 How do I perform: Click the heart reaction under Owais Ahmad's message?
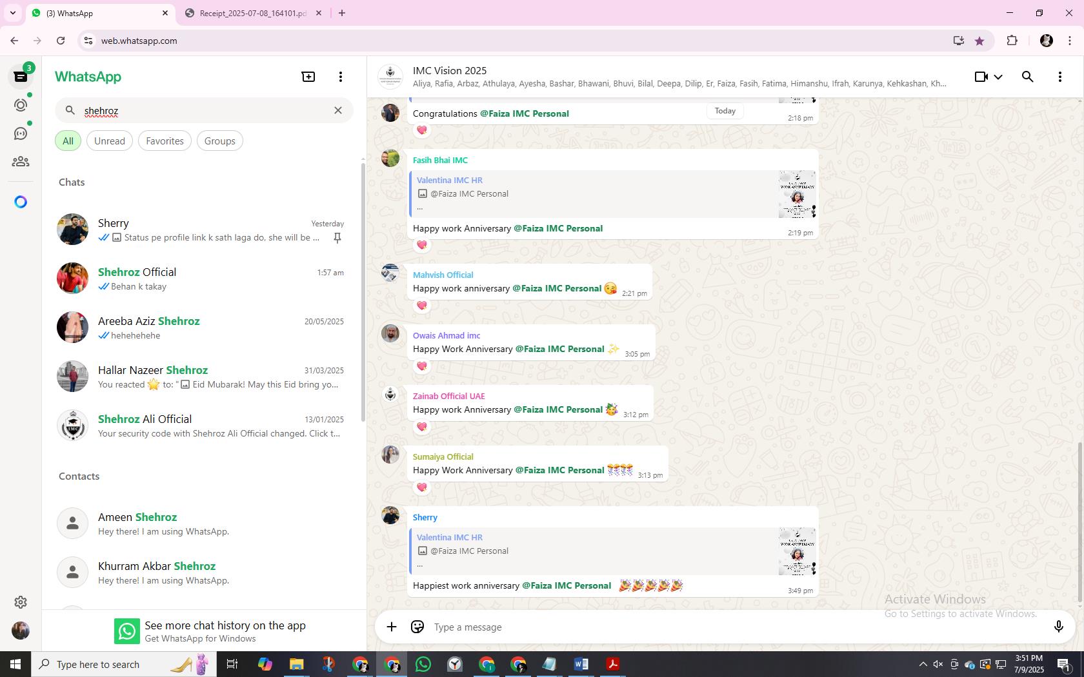[422, 366]
